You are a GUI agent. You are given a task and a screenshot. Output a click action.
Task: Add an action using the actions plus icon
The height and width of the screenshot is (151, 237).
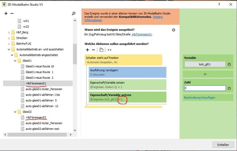[x=87, y=50]
